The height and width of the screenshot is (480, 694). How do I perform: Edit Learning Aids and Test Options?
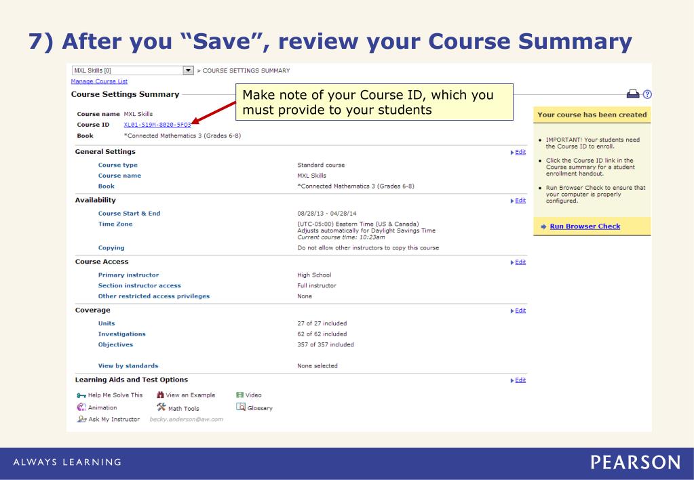[x=520, y=380]
